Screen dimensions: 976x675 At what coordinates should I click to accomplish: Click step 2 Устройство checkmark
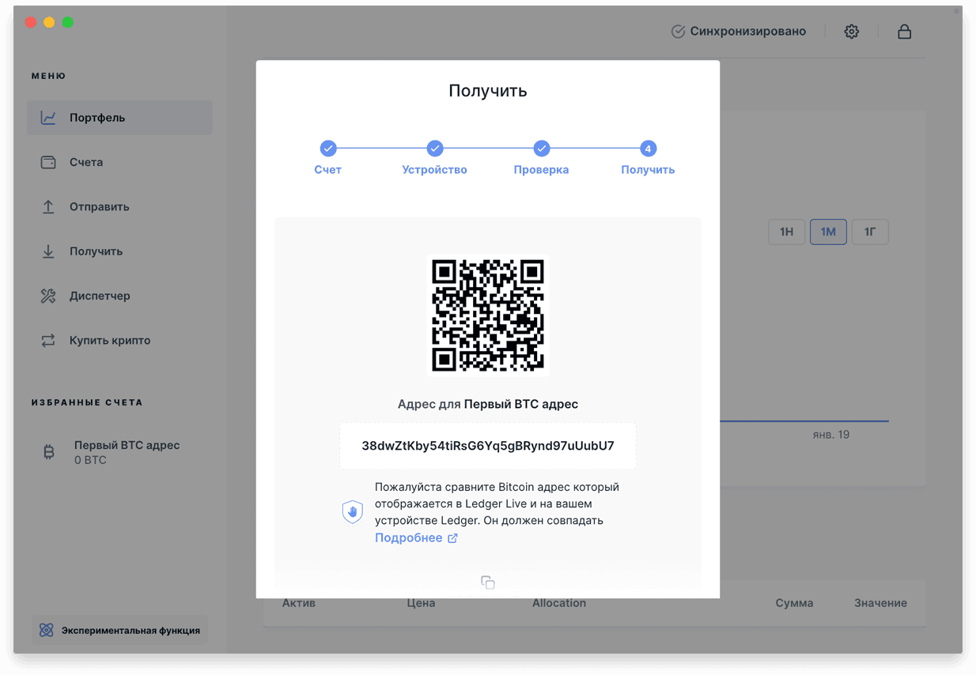pos(435,148)
